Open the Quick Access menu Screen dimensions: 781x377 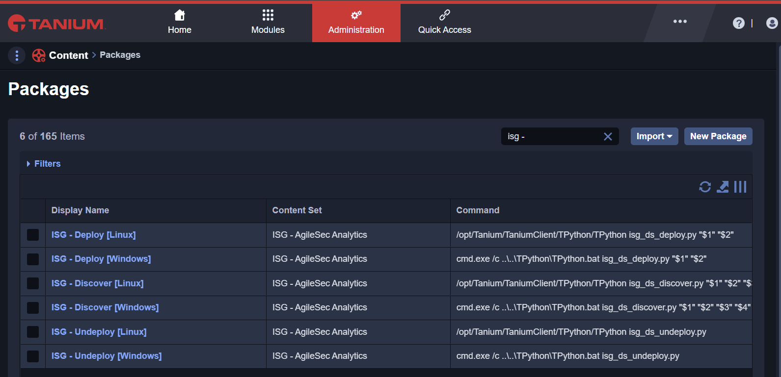pyautogui.click(x=445, y=23)
